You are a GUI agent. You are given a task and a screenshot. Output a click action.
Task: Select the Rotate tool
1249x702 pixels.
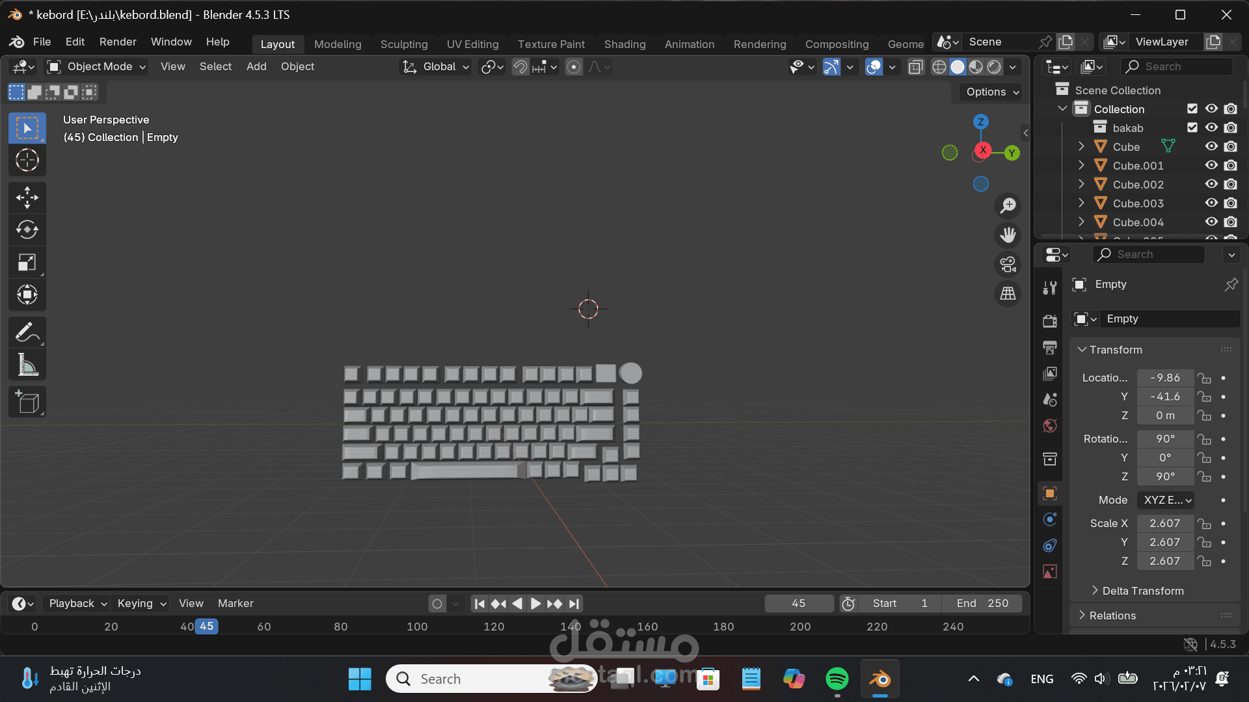[27, 229]
